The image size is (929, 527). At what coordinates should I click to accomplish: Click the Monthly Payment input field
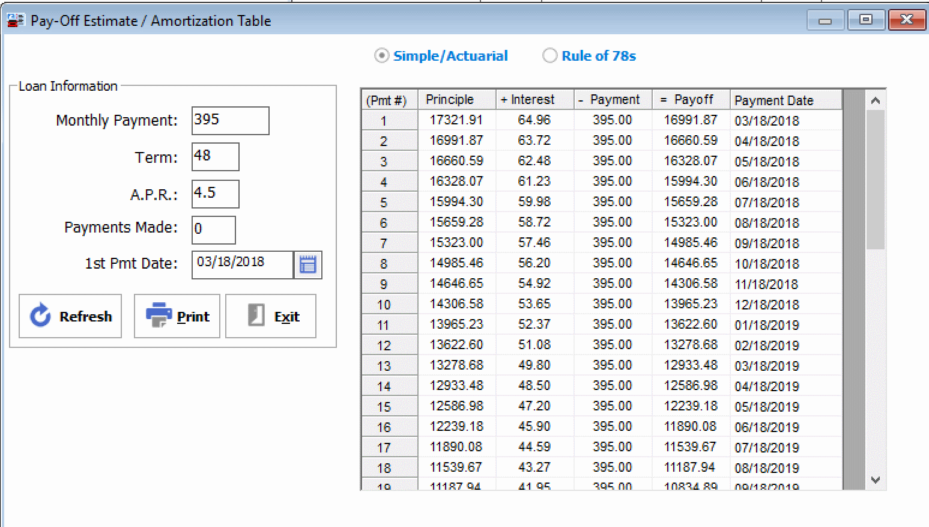pos(230,121)
